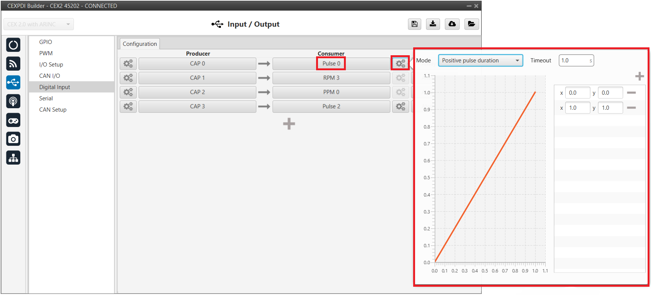Click the save configuration floppy disk icon
Image resolution: width=651 pixels, height=295 pixels.
click(x=414, y=24)
